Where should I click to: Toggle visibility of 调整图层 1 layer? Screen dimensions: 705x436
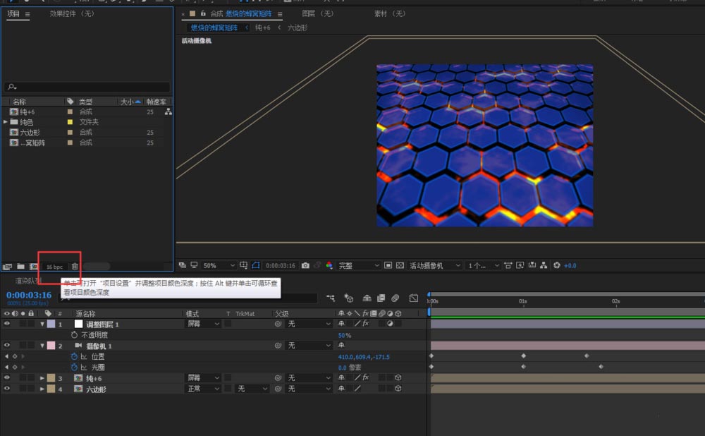(7, 324)
